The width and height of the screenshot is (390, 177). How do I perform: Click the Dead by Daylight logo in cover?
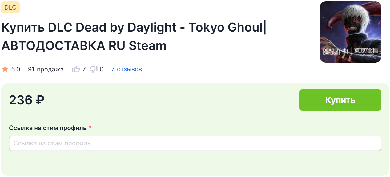[332, 51]
